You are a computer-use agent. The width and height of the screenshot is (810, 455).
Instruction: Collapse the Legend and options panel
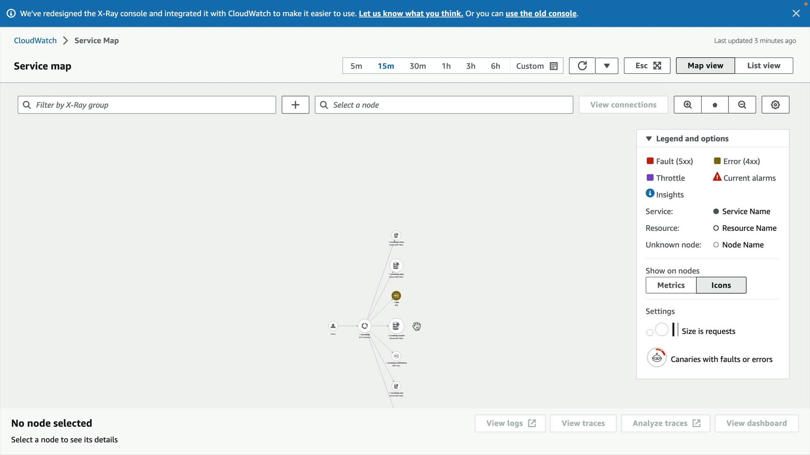(x=649, y=139)
